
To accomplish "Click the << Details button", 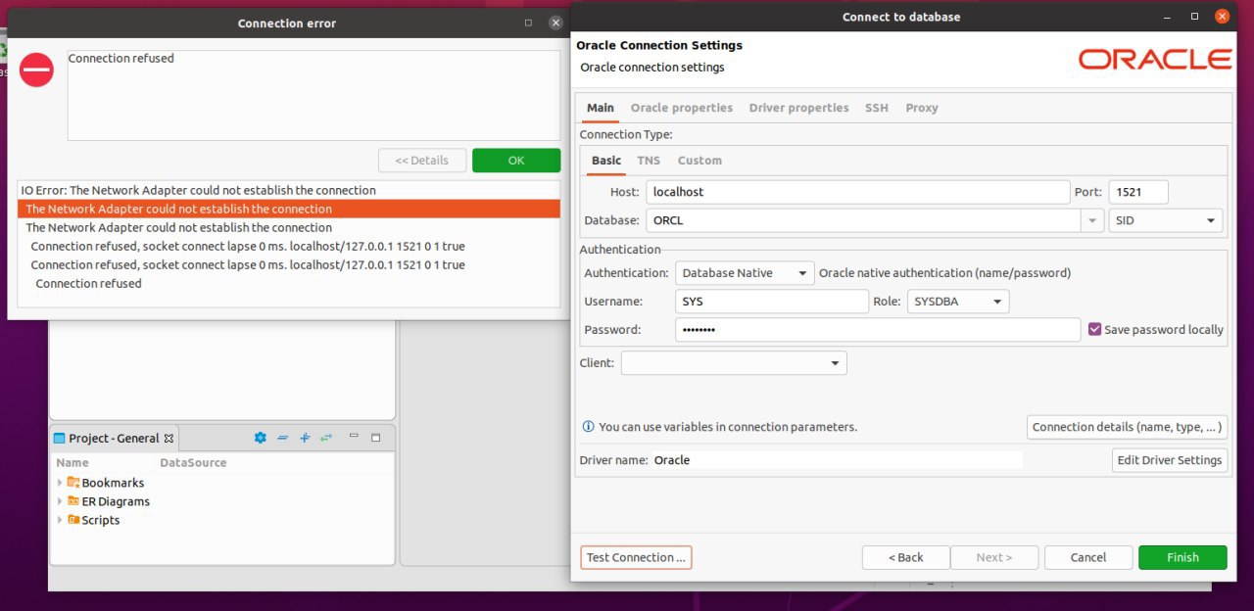I will pos(422,161).
